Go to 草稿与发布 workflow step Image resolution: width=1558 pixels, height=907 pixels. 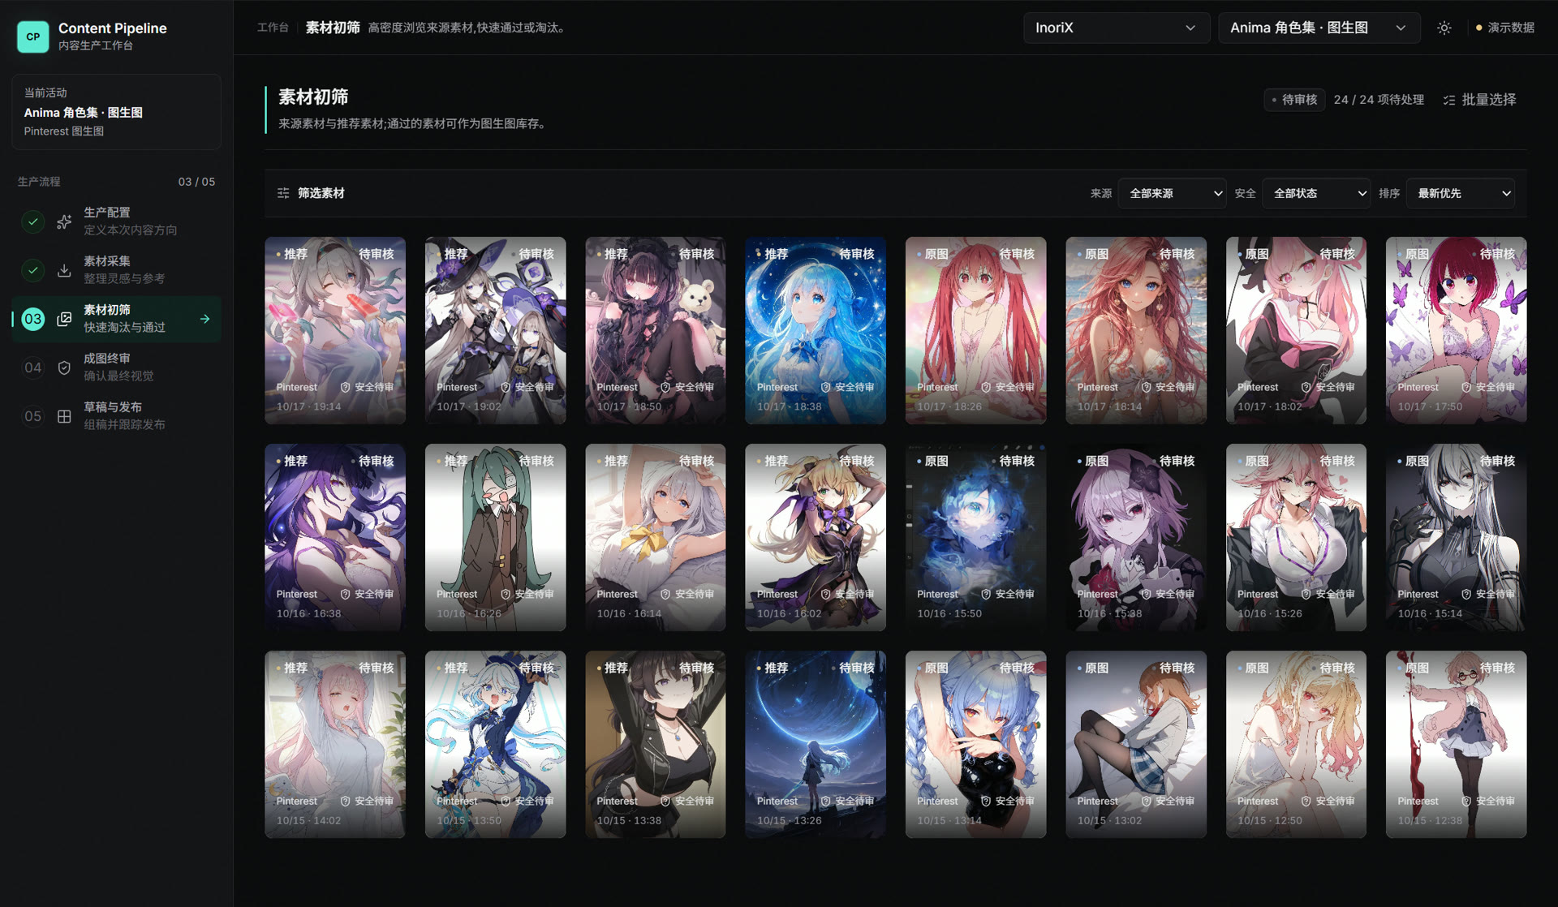click(x=116, y=416)
